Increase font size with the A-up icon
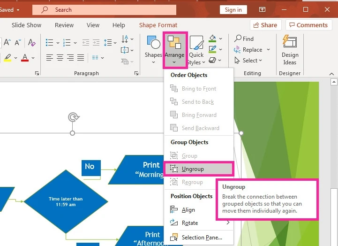Screen dimensions: 338x246 [7, 42]
